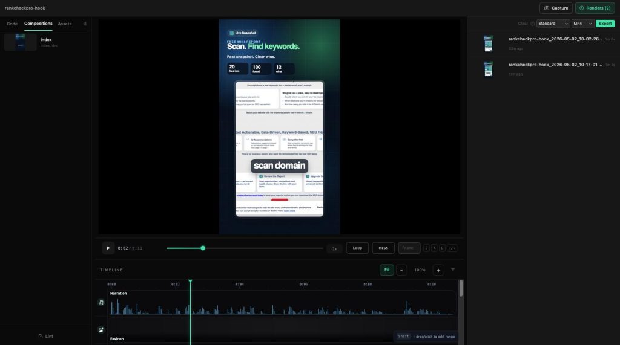620x345 pixels.
Task: Click the scan domain caption in preview
Action: 279,166
